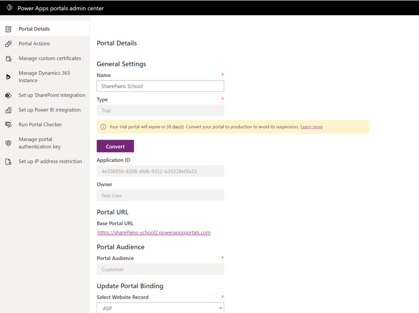The height and width of the screenshot is (313, 419).
Task: Click the Name field SharePains School
Action: (160, 86)
